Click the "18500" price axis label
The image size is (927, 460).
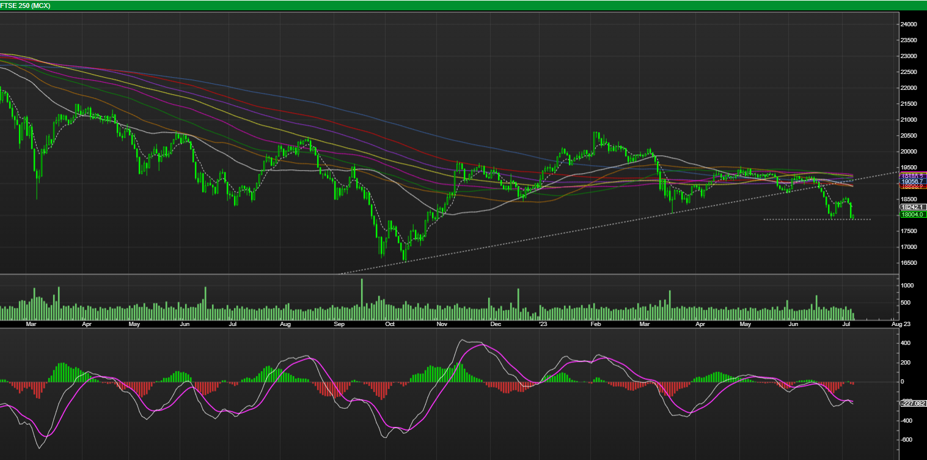pos(909,199)
